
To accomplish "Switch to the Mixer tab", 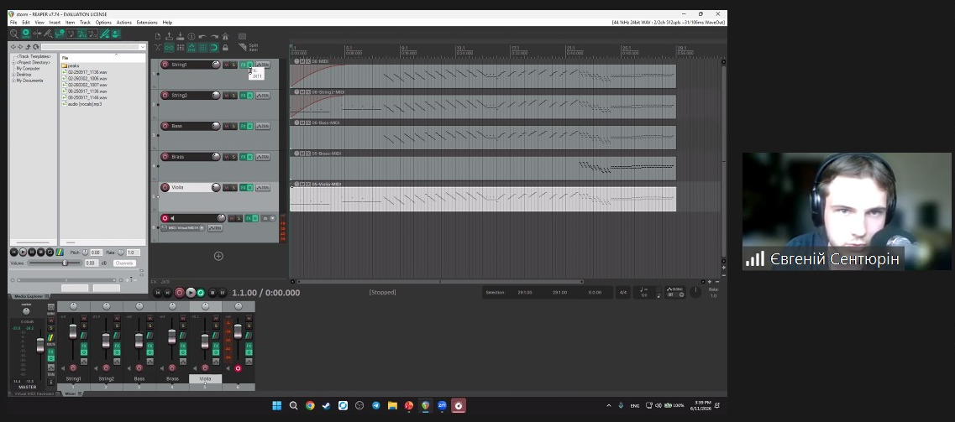I will (x=71, y=394).
